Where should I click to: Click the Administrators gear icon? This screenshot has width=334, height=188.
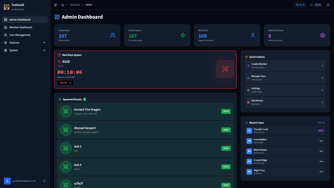[x=322, y=35]
